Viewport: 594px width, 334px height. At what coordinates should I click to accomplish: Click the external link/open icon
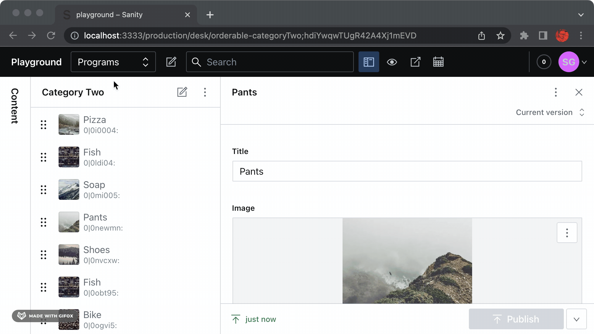(x=415, y=62)
